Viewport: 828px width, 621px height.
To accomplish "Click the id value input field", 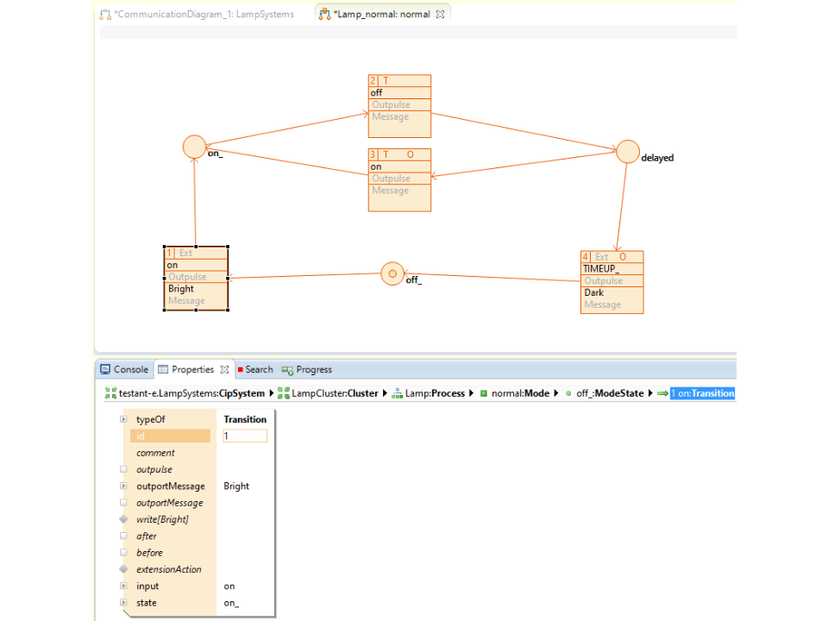I will point(245,436).
